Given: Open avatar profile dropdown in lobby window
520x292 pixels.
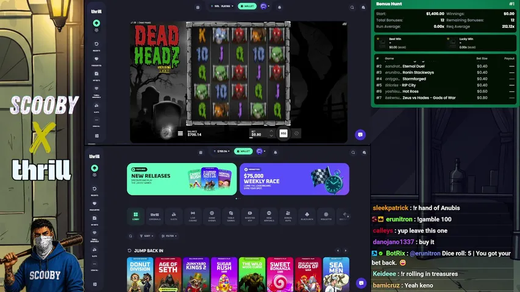Looking at the screenshot, I should pyautogui.click(x=261, y=151).
